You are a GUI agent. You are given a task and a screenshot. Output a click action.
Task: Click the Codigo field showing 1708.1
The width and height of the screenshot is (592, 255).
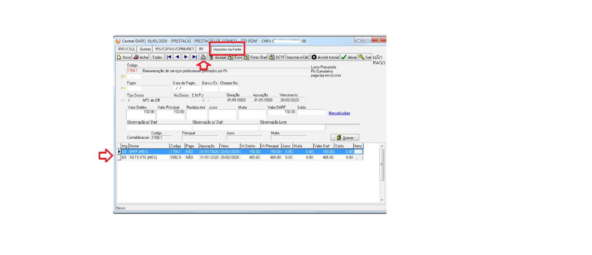tap(134, 71)
